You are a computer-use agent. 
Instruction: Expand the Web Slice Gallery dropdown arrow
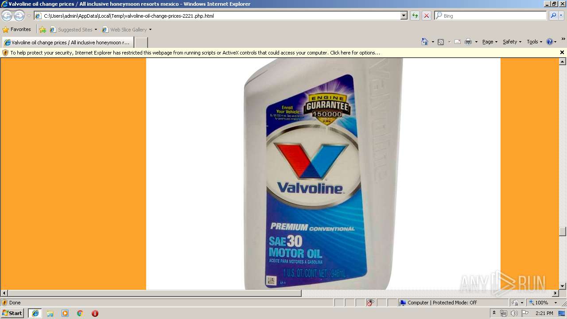coord(150,30)
